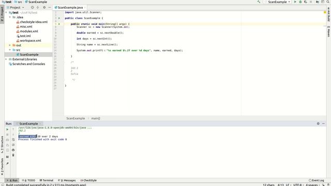
Task: Run with coverage from the toolbar
Action: coord(306,2)
